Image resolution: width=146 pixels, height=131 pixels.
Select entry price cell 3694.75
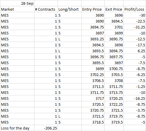93,27
